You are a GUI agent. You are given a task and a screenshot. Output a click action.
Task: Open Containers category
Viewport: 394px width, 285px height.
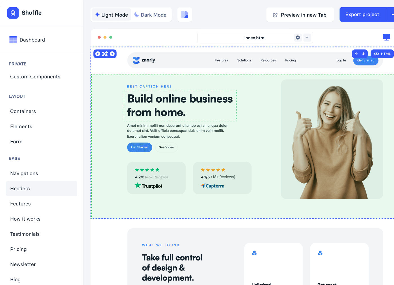point(23,111)
